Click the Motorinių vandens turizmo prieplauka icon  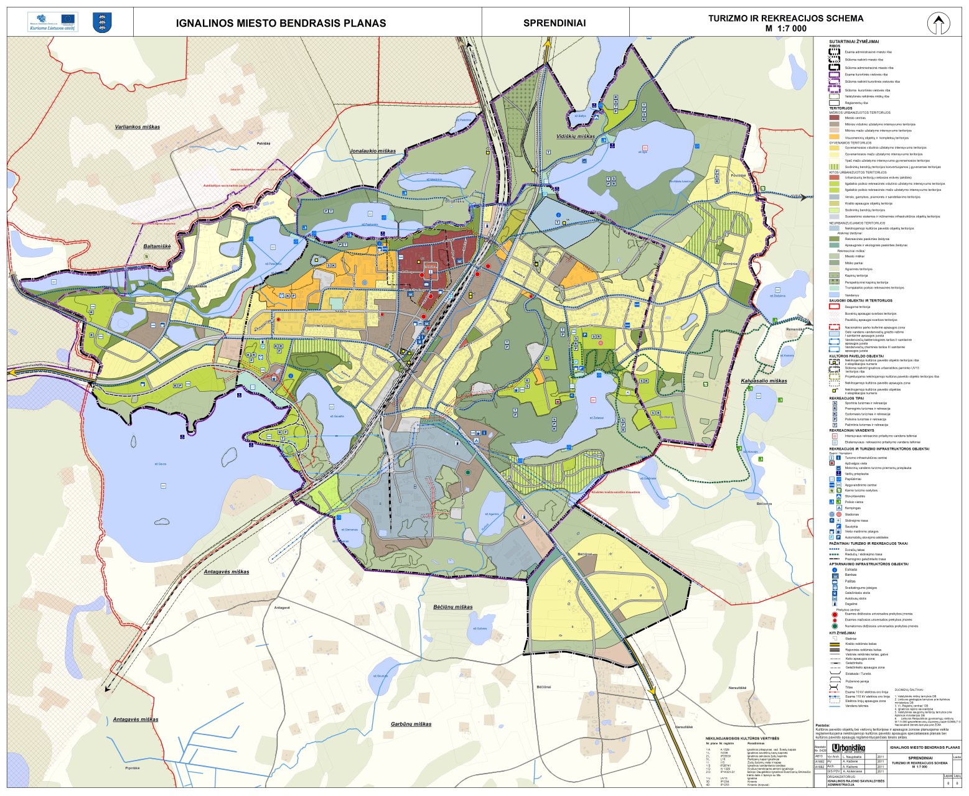(x=839, y=468)
